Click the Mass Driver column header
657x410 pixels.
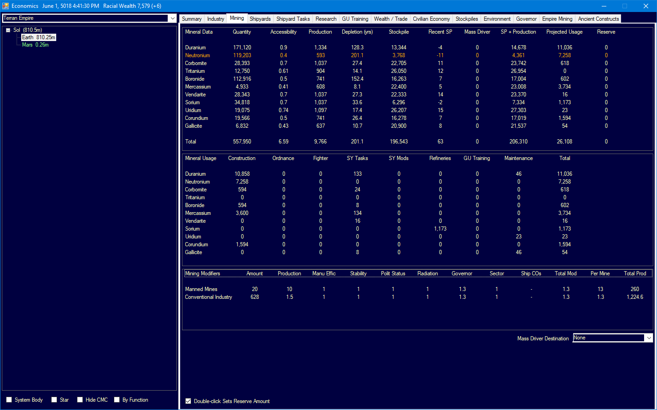477,32
